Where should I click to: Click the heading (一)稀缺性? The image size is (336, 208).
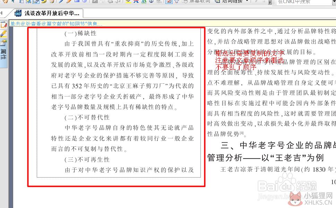point(80,33)
